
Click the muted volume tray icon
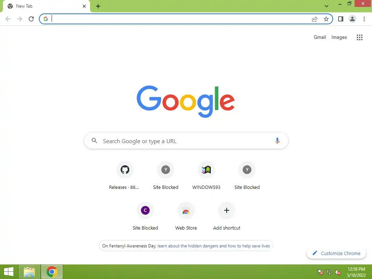(338, 272)
